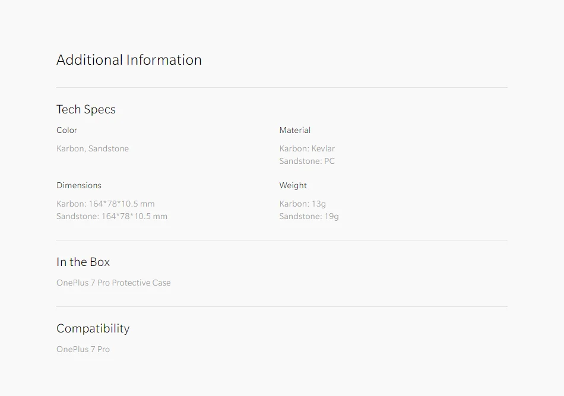Image resolution: width=564 pixels, height=396 pixels.
Task: Click the Material label
Action: [x=294, y=130]
